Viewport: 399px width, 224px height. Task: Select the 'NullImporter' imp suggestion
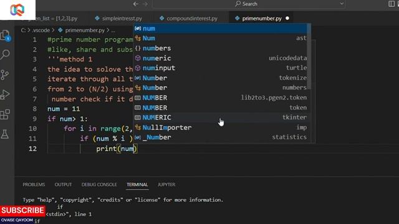click(220, 127)
